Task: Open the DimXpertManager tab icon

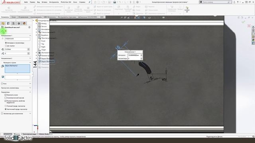Action: (x=19, y=23)
